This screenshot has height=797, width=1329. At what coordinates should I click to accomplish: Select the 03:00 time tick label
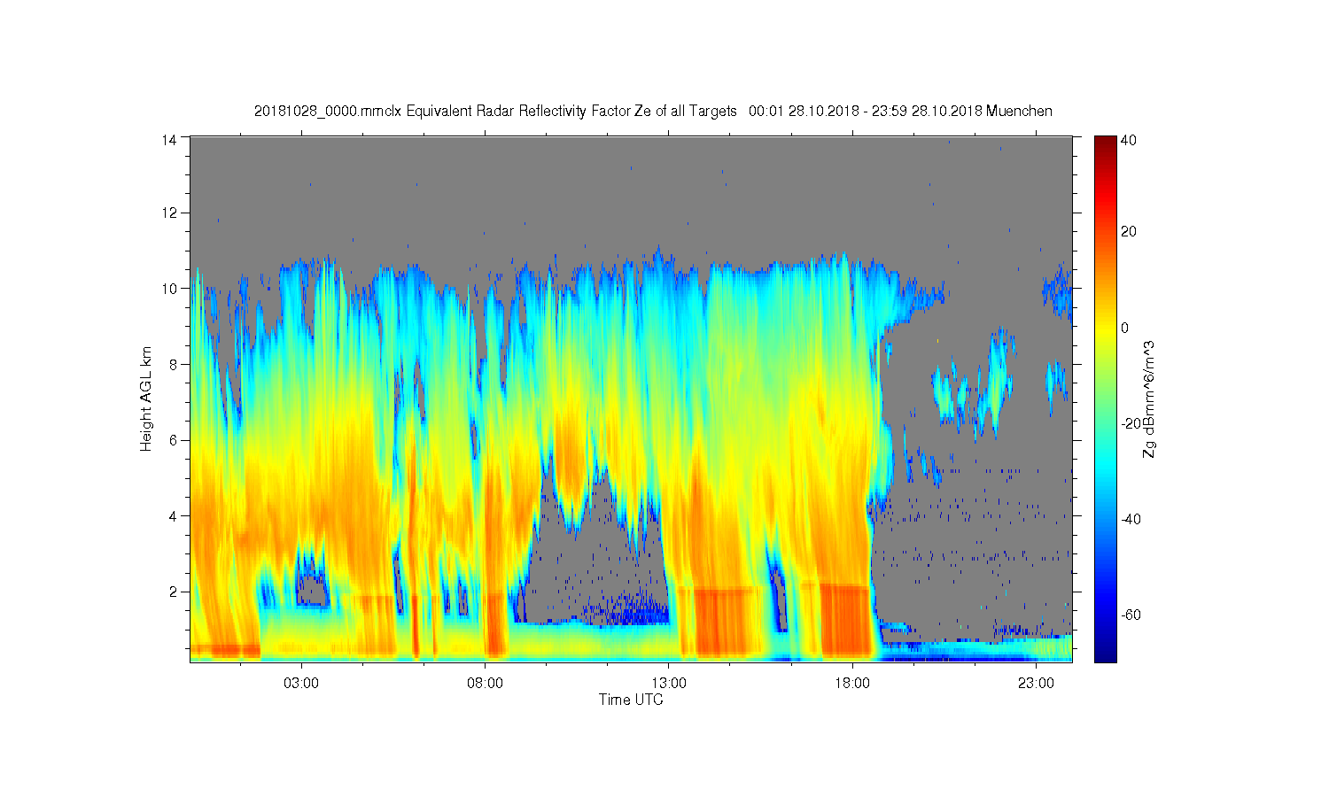coord(301,684)
